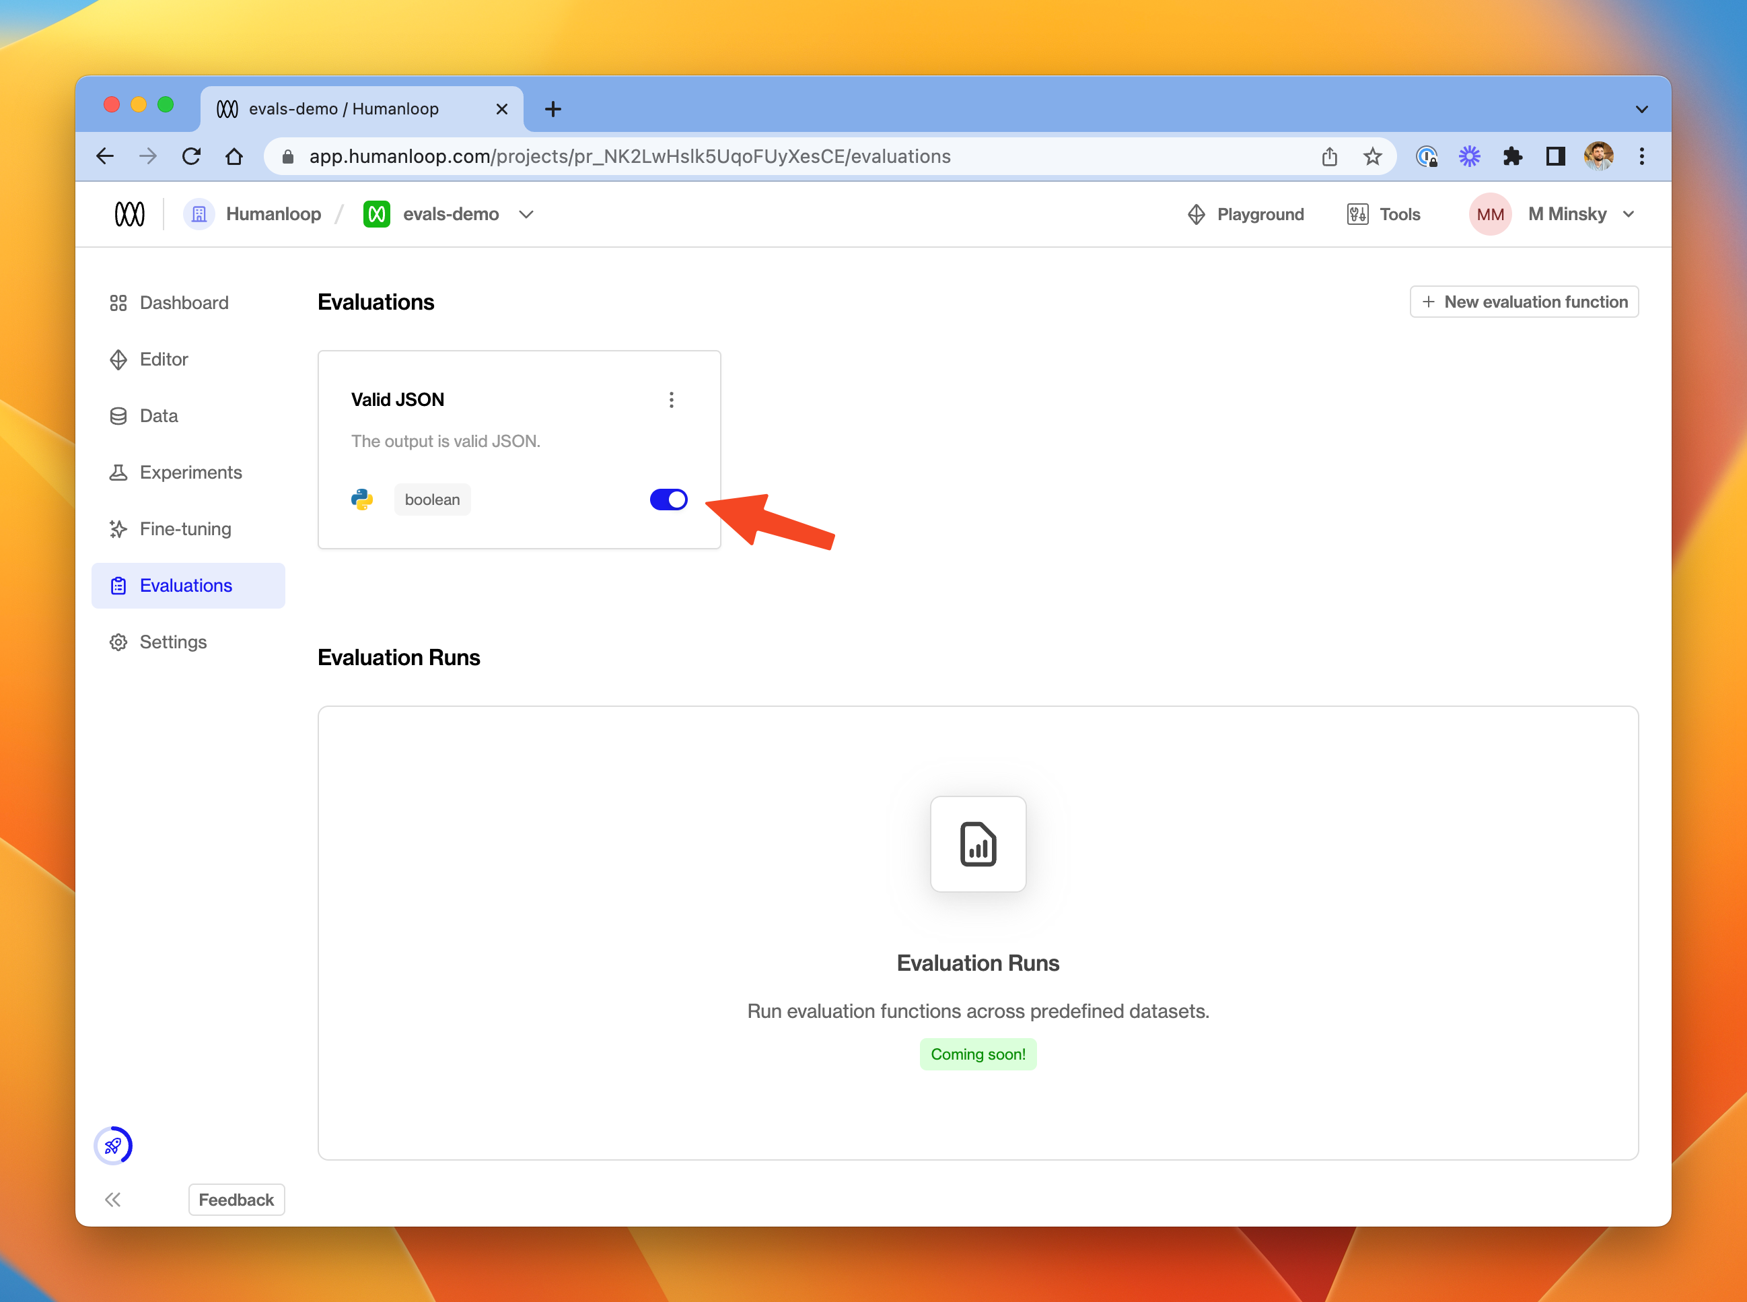Open the Feedback form
This screenshot has width=1747, height=1302.
(x=236, y=1199)
